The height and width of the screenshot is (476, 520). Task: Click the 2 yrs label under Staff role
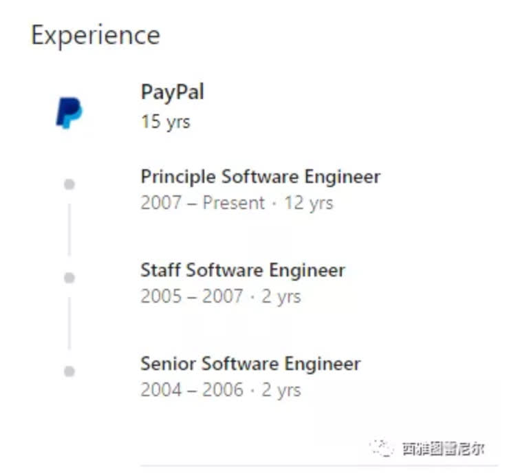281,296
